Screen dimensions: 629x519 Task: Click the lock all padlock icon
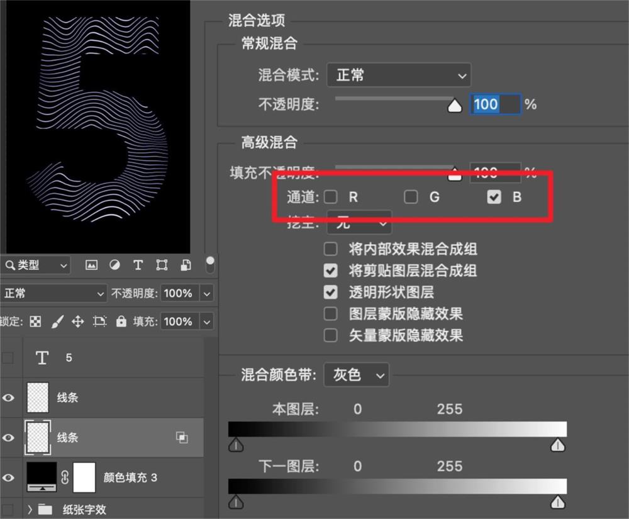(x=121, y=321)
